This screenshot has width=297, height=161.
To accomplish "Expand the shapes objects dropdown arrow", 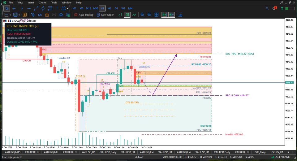I will pyautogui.click(x=67, y=9).
